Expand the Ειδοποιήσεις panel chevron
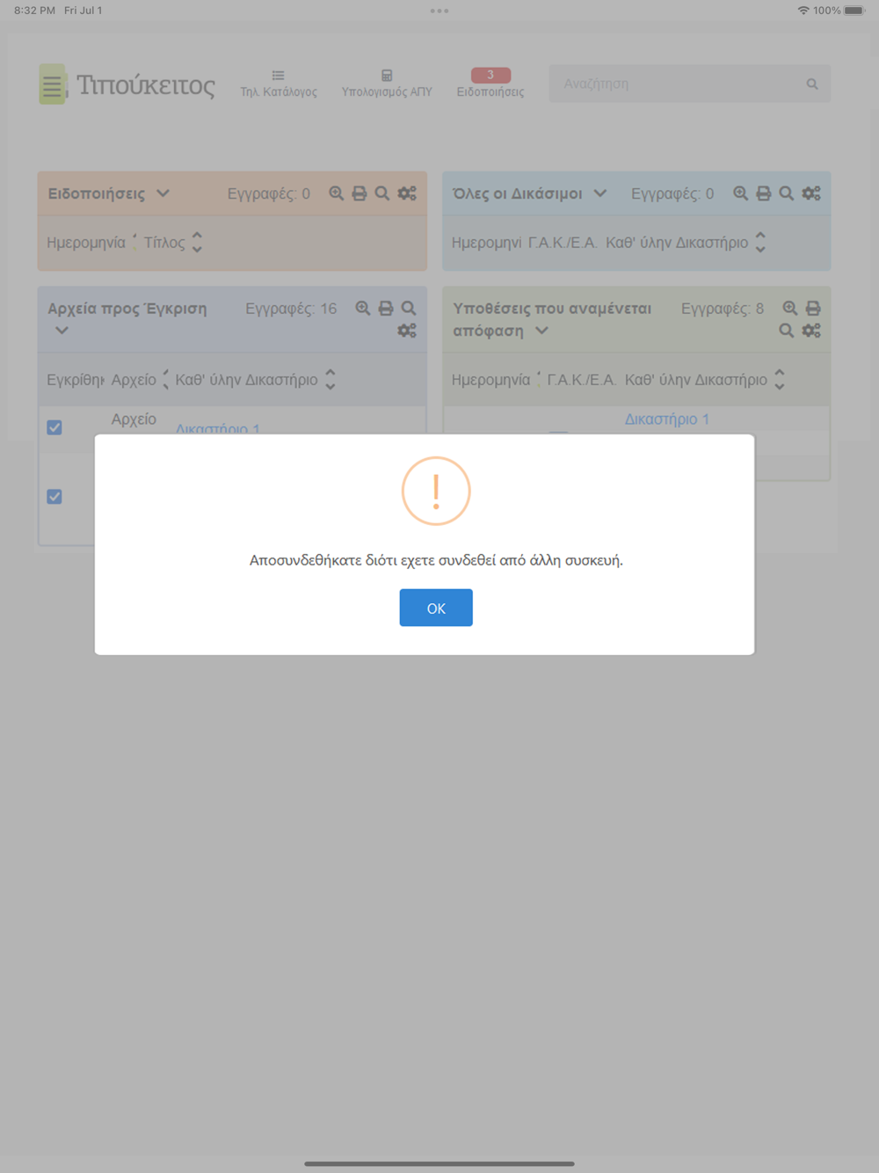 coord(163,193)
